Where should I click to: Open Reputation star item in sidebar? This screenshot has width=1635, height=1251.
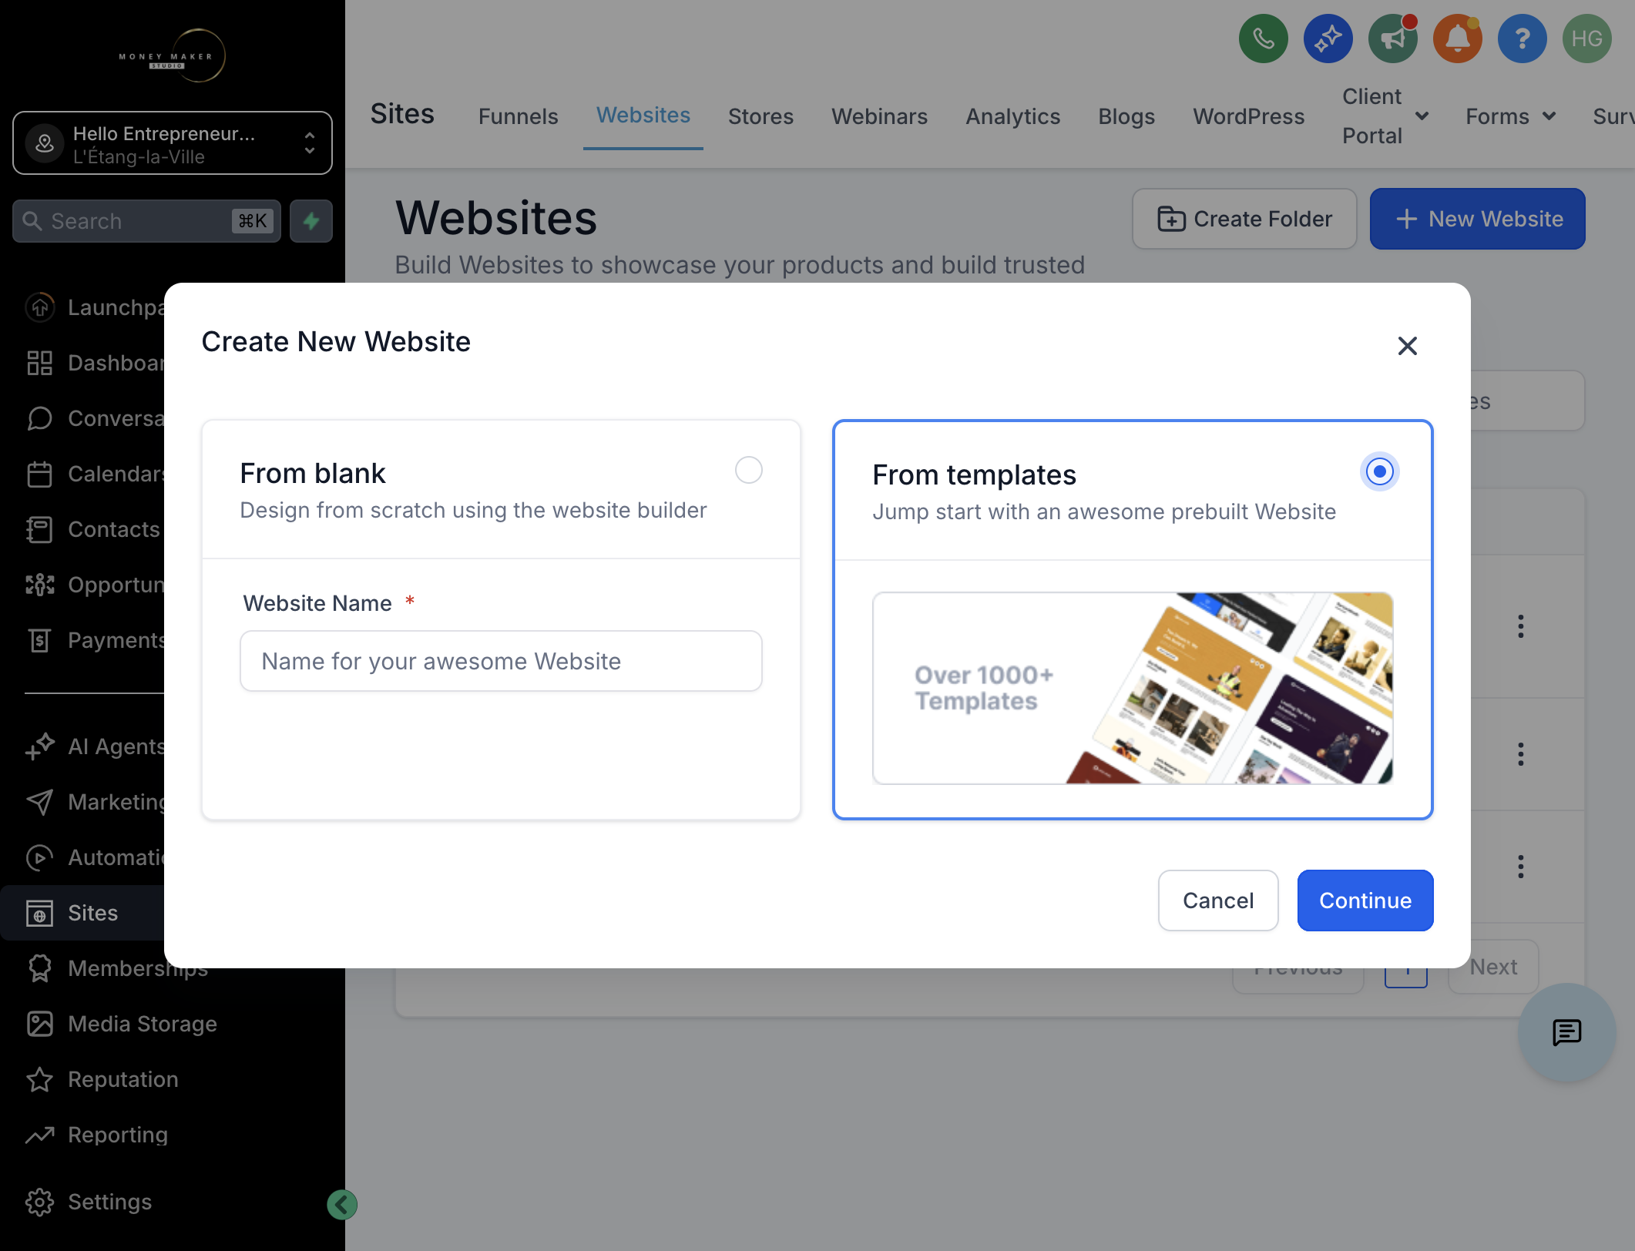pyautogui.click(x=103, y=1079)
